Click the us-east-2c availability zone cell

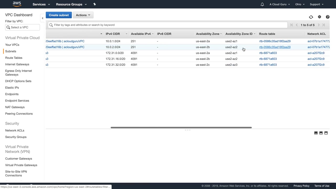[x=203, y=65]
